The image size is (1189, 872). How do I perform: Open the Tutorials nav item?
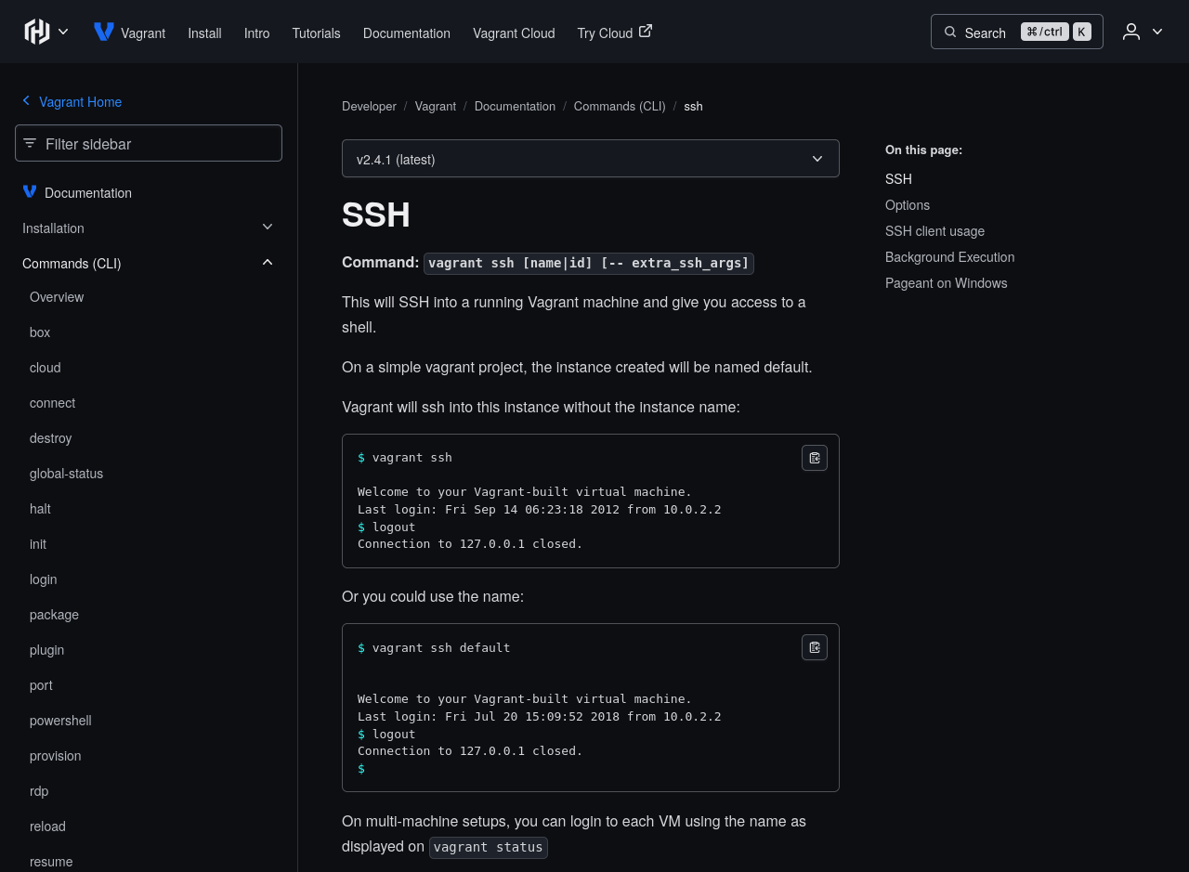(x=316, y=33)
